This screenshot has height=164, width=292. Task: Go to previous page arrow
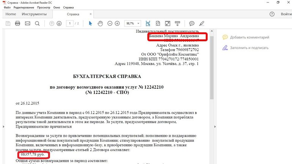coord(52,23)
